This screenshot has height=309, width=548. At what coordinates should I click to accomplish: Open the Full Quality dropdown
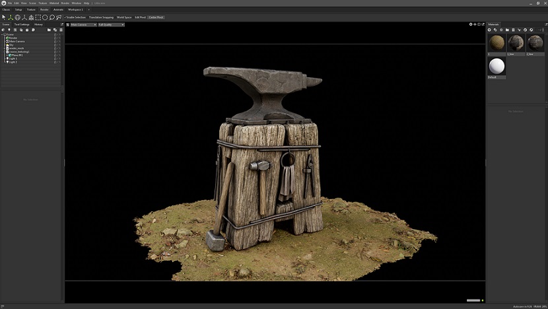coord(111,24)
